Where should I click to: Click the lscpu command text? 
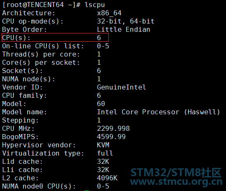[x=95, y=5]
